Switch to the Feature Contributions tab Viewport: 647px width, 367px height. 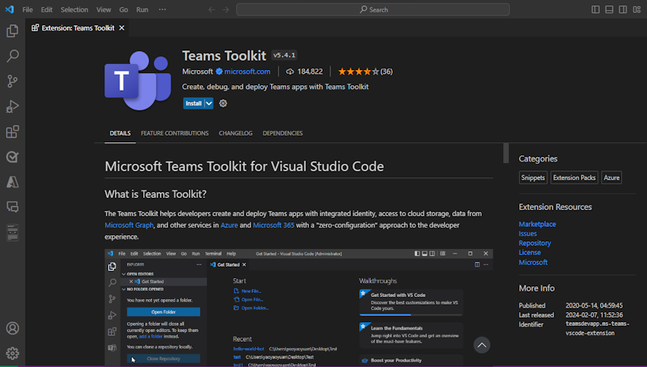[174, 133]
